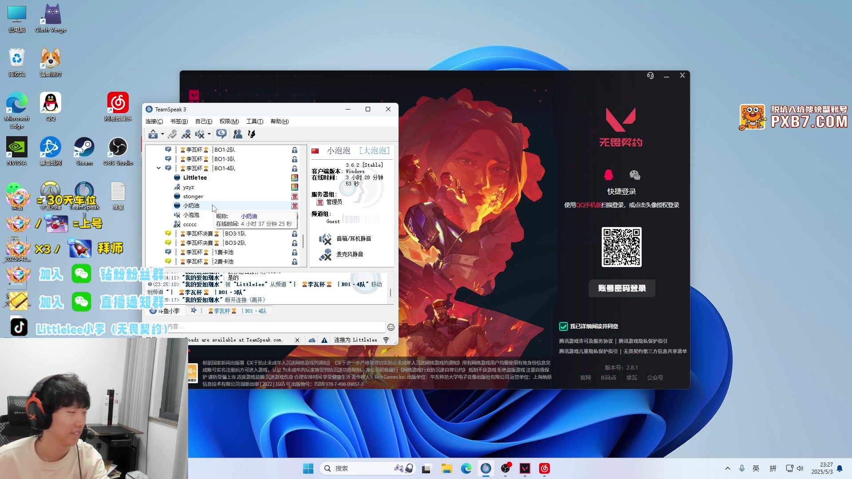This screenshot has width=852, height=479.
Task: Toggle 我已详细阅读并同意 checkbox
Action: tap(563, 326)
